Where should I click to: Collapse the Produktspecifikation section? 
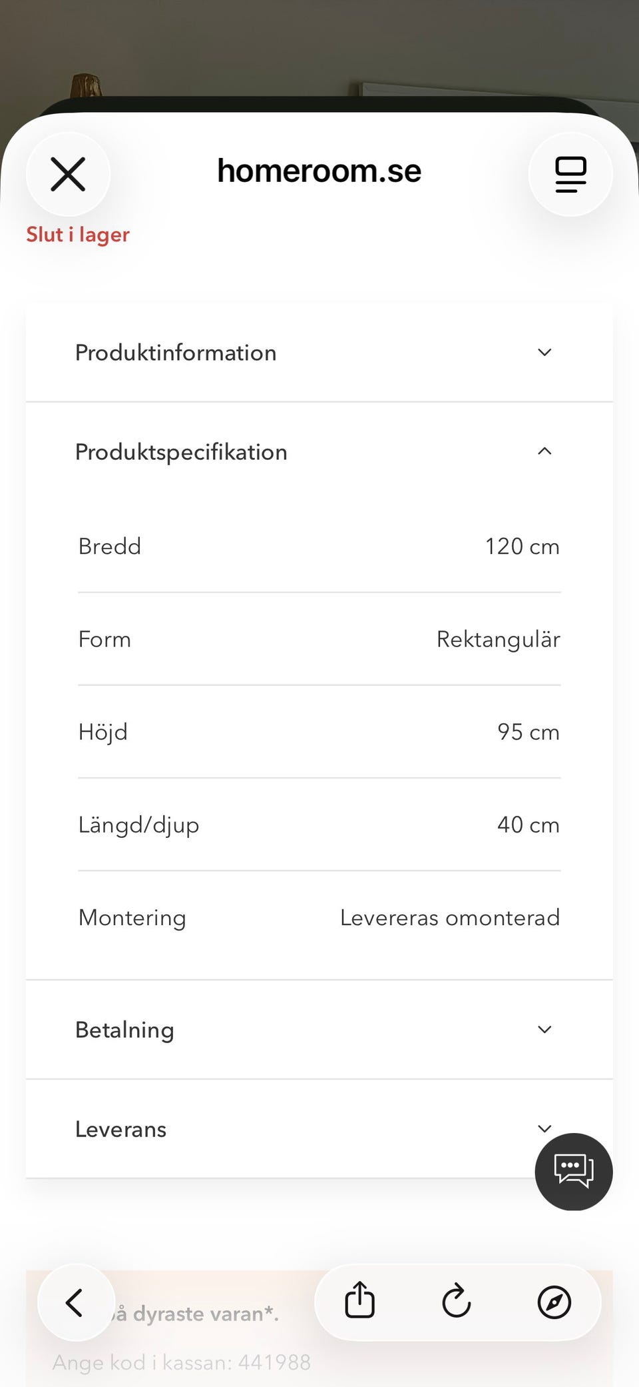[x=319, y=452]
